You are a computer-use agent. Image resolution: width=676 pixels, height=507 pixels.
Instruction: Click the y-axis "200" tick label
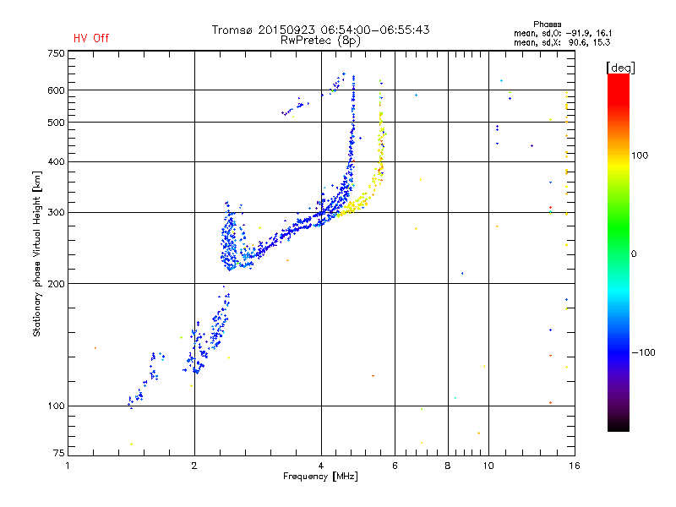click(x=56, y=284)
